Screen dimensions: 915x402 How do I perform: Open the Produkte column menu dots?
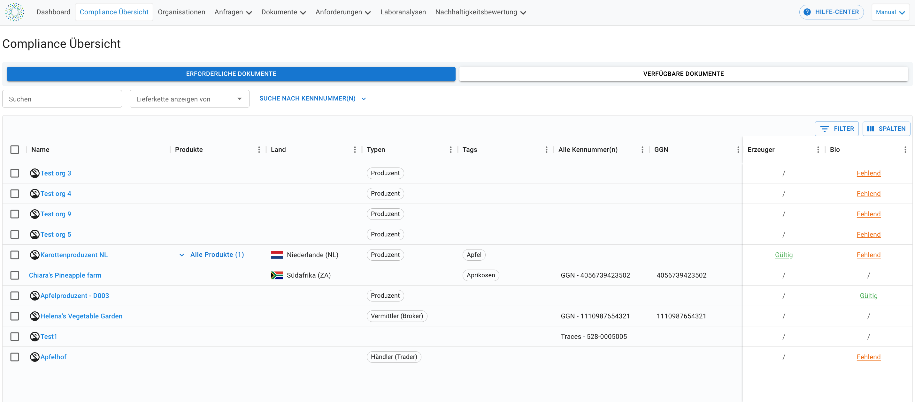259,150
